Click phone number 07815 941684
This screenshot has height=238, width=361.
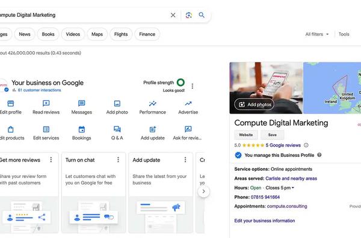(265, 197)
